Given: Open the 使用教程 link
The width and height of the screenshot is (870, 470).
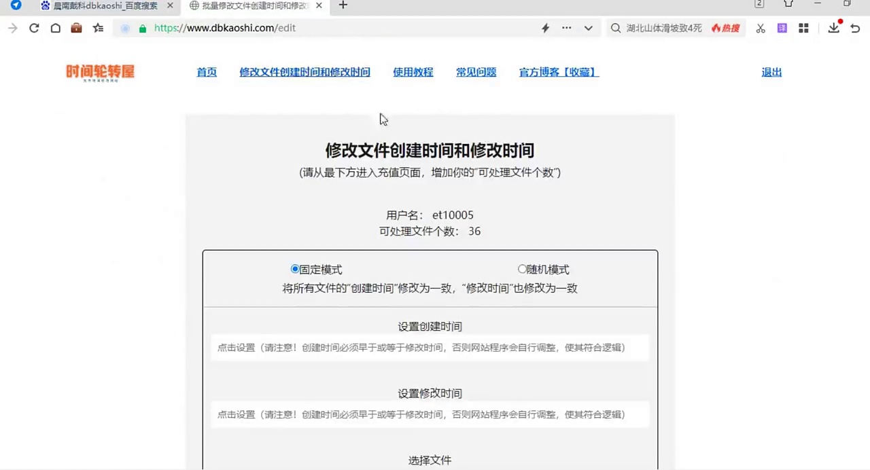Looking at the screenshot, I should pyautogui.click(x=413, y=72).
